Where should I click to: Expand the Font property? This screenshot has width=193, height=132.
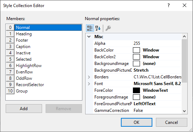point(89,84)
